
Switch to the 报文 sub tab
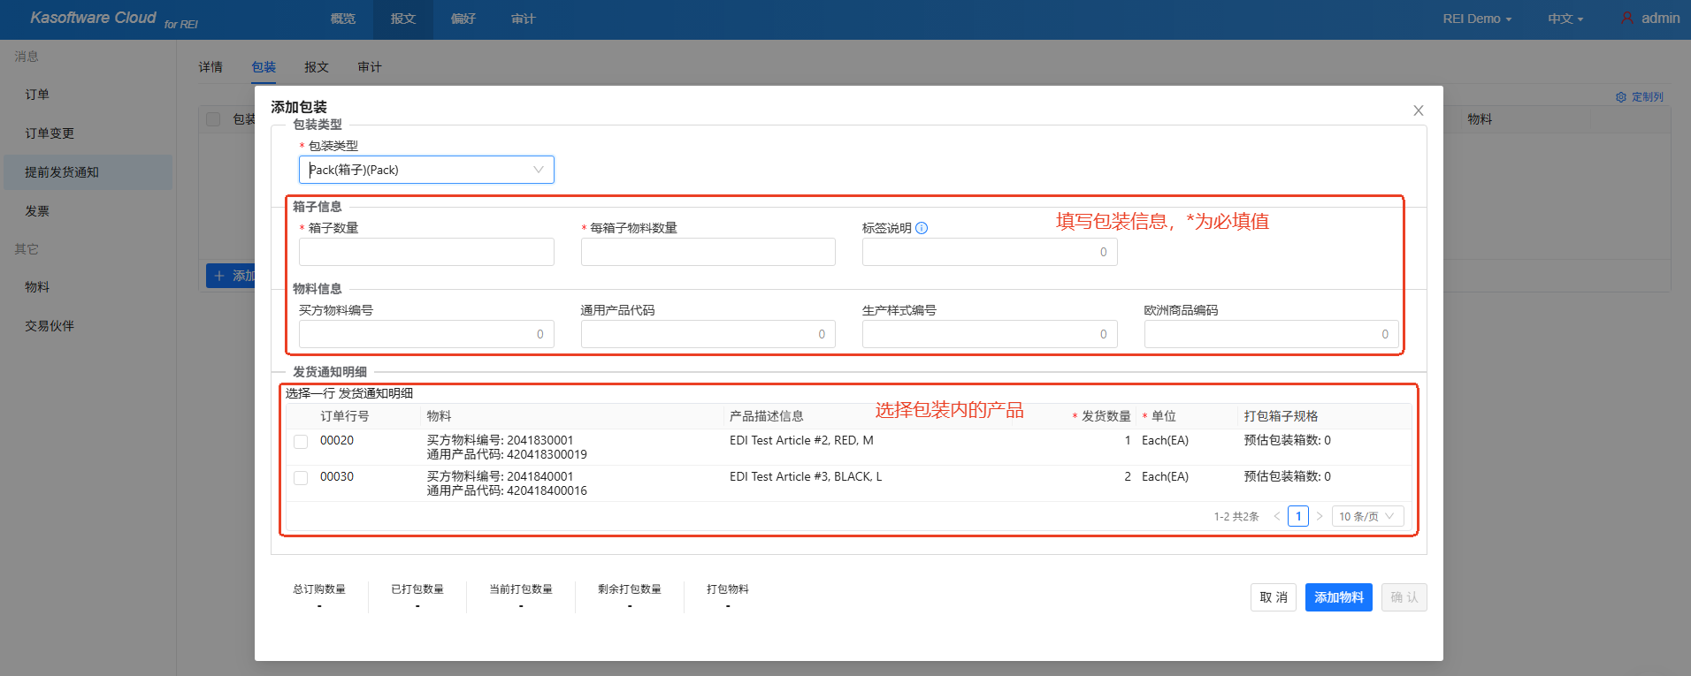[317, 67]
